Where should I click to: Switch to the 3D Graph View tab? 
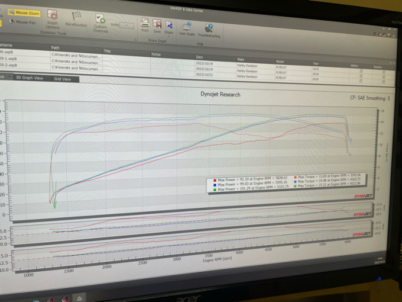29,78
